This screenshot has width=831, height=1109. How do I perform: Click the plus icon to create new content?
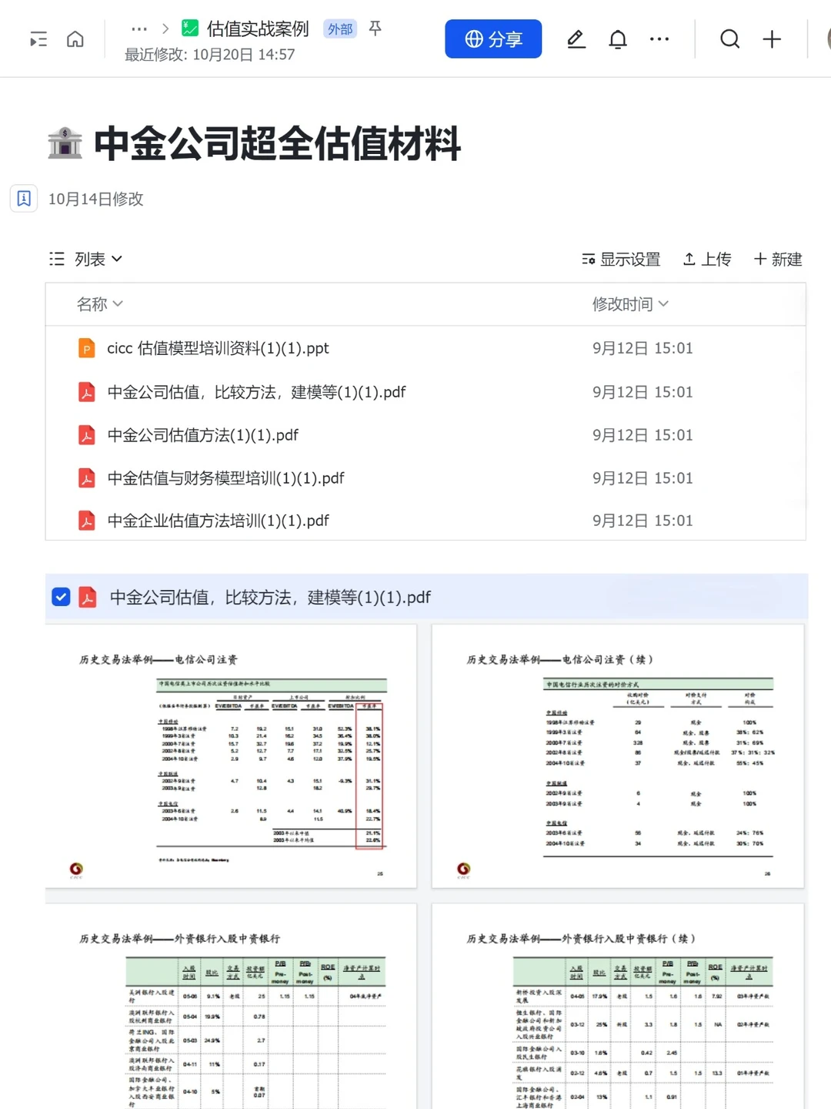[772, 39]
